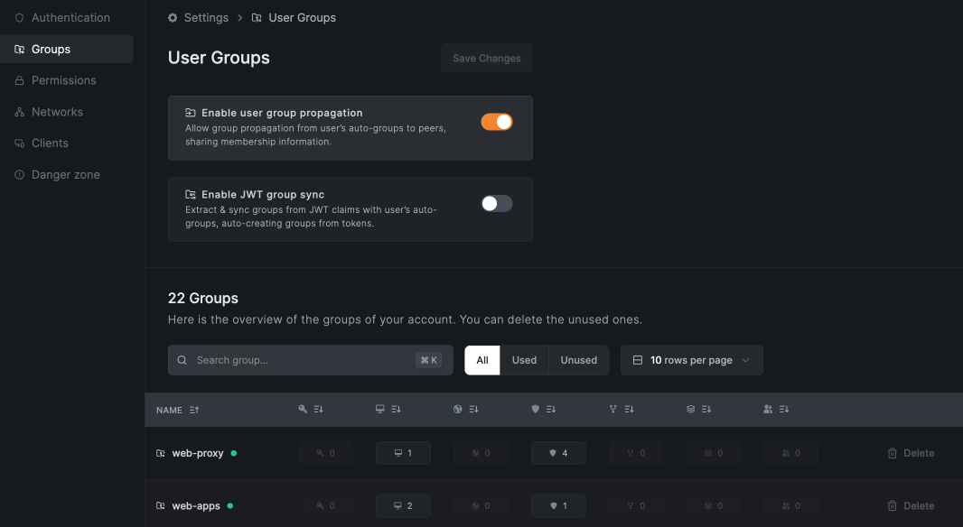Sort groups by the layers column icon

tap(698, 410)
